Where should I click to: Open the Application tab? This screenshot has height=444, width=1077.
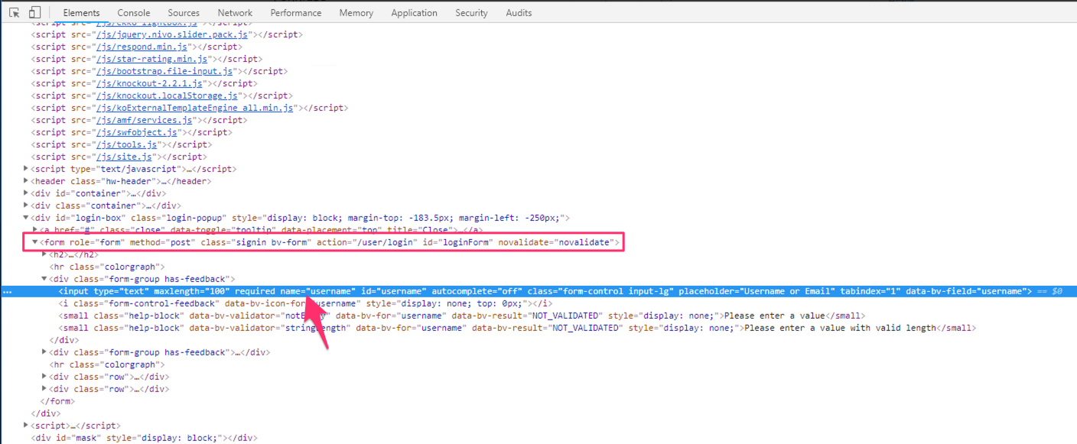click(x=415, y=13)
